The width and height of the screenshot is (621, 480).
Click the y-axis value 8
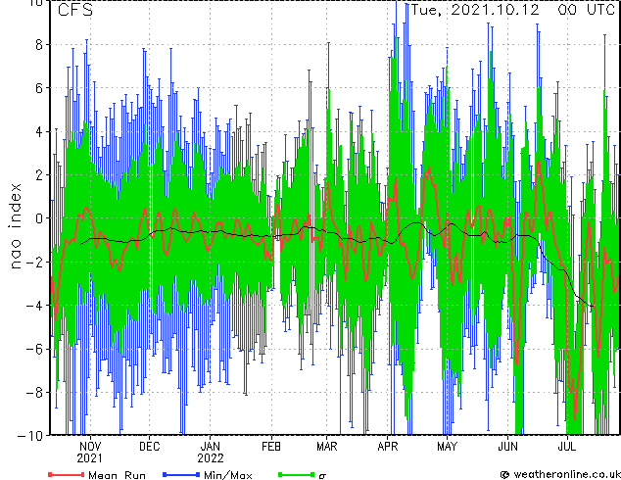[x=39, y=45]
